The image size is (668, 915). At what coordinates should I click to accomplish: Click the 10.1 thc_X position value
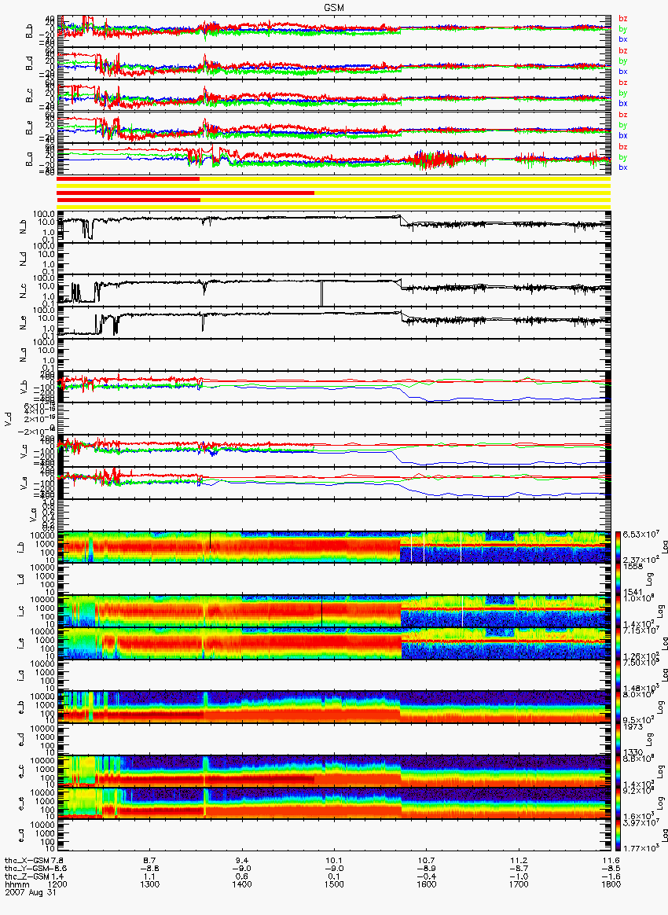point(334,861)
